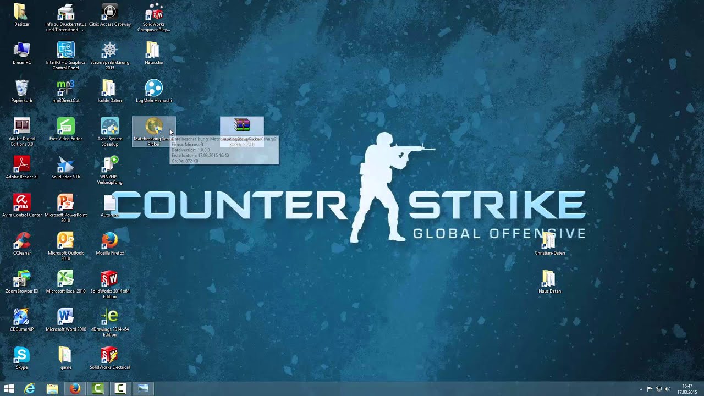Open the Windows Start button
The image size is (704, 396).
click(x=9, y=389)
